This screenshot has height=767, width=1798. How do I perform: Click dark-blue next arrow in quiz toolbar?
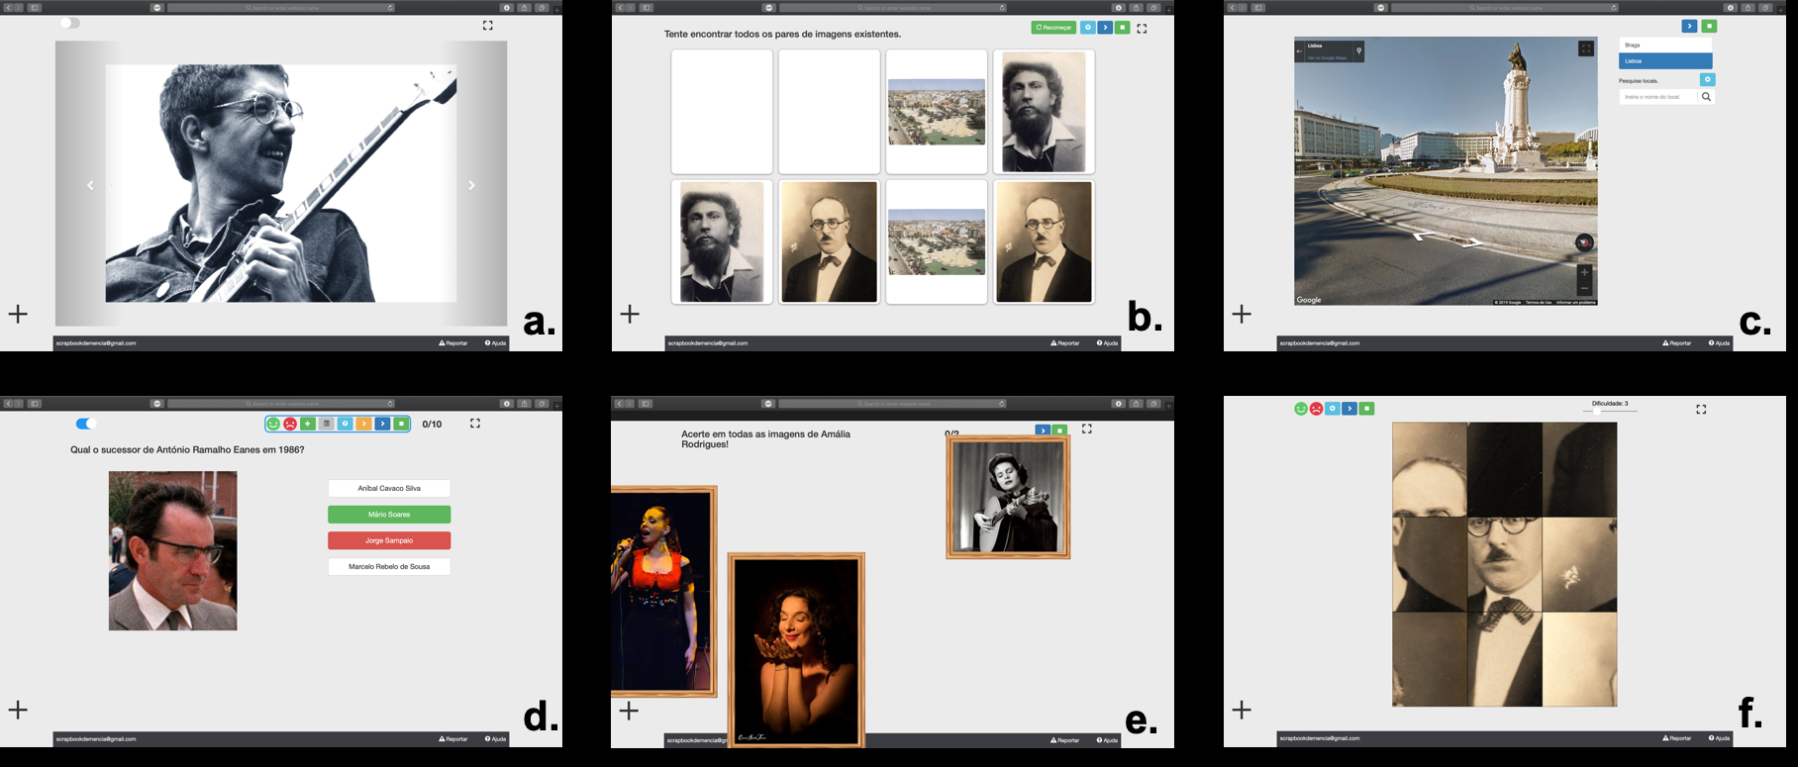(x=382, y=424)
